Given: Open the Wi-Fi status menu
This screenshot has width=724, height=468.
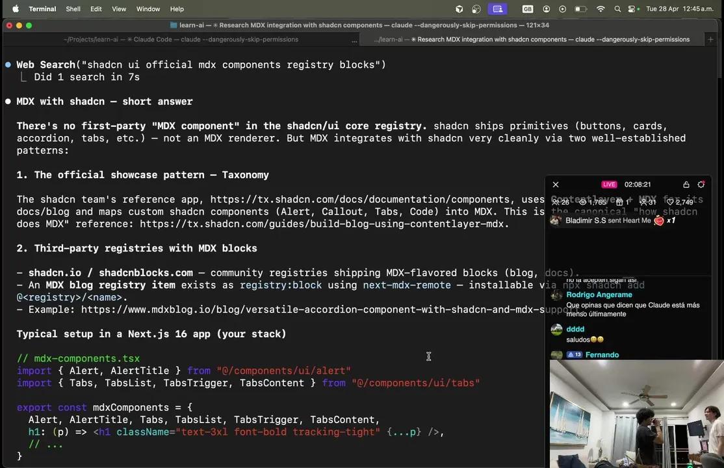Looking at the screenshot, I should pyautogui.click(x=601, y=9).
